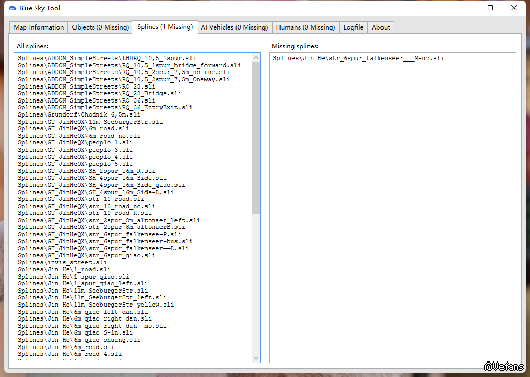This screenshot has height=377, width=530.
Task: Maximize the Blue Sky Tool window
Action: click(490, 8)
